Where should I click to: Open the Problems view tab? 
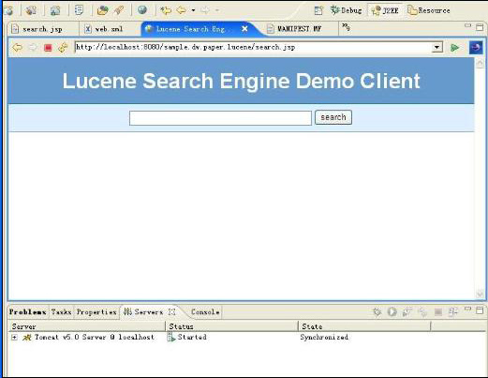(x=27, y=312)
